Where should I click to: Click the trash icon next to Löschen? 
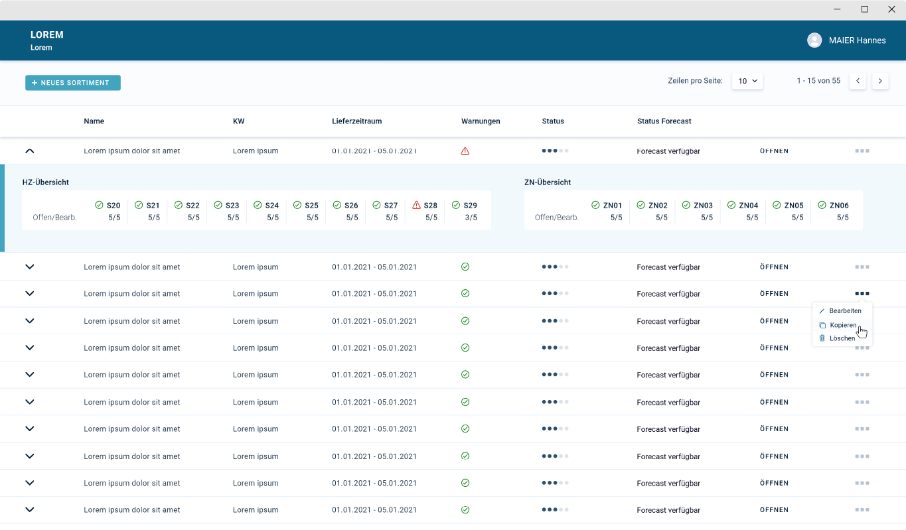click(823, 338)
